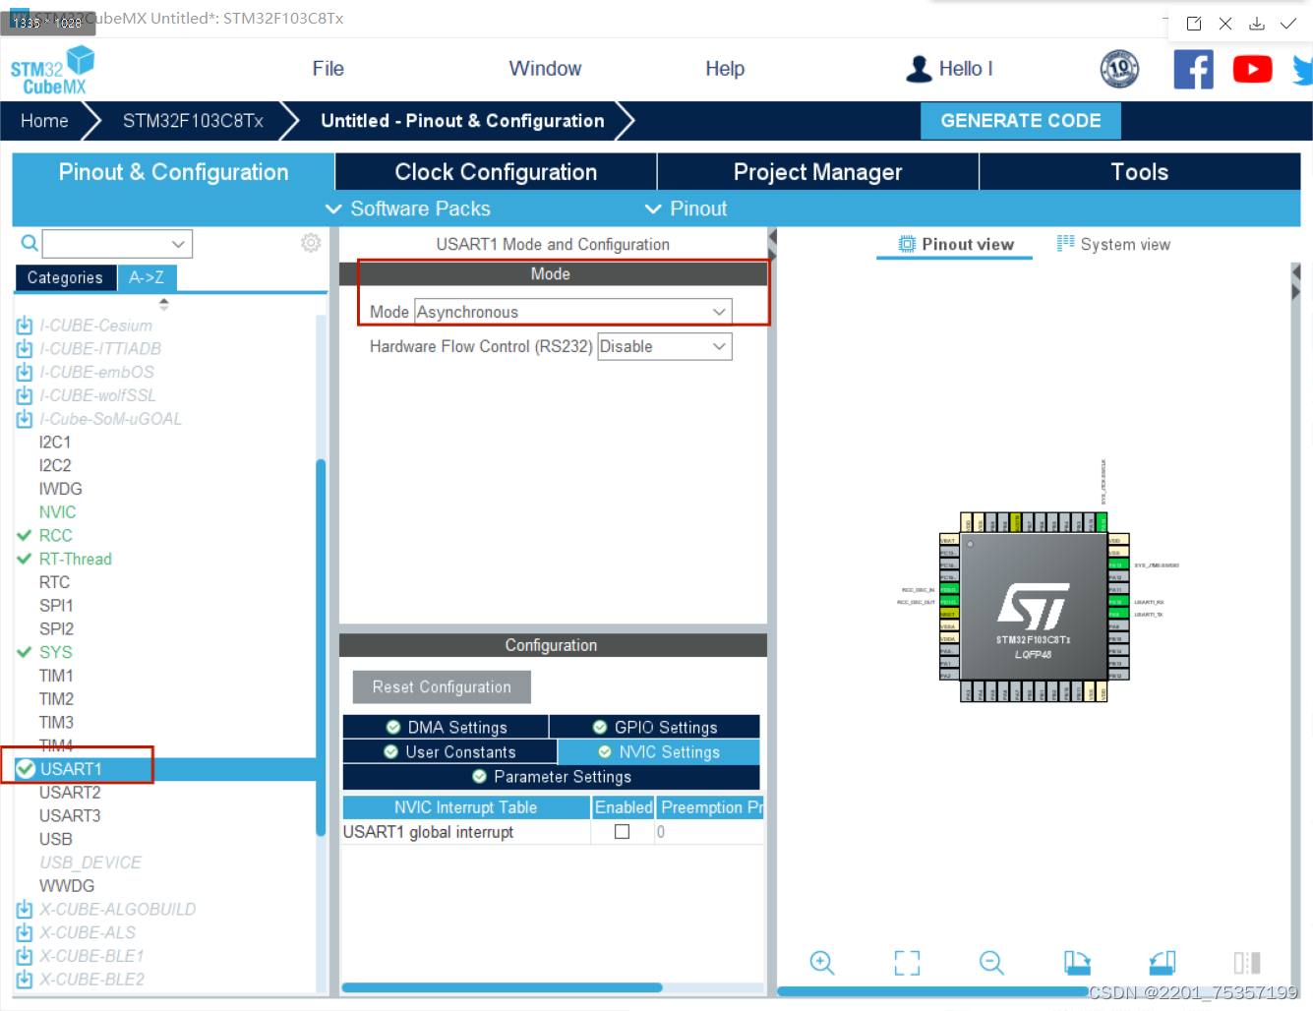The image size is (1313, 1011).
Task: Switch to the Clock Configuration tab
Action: tap(496, 172)
